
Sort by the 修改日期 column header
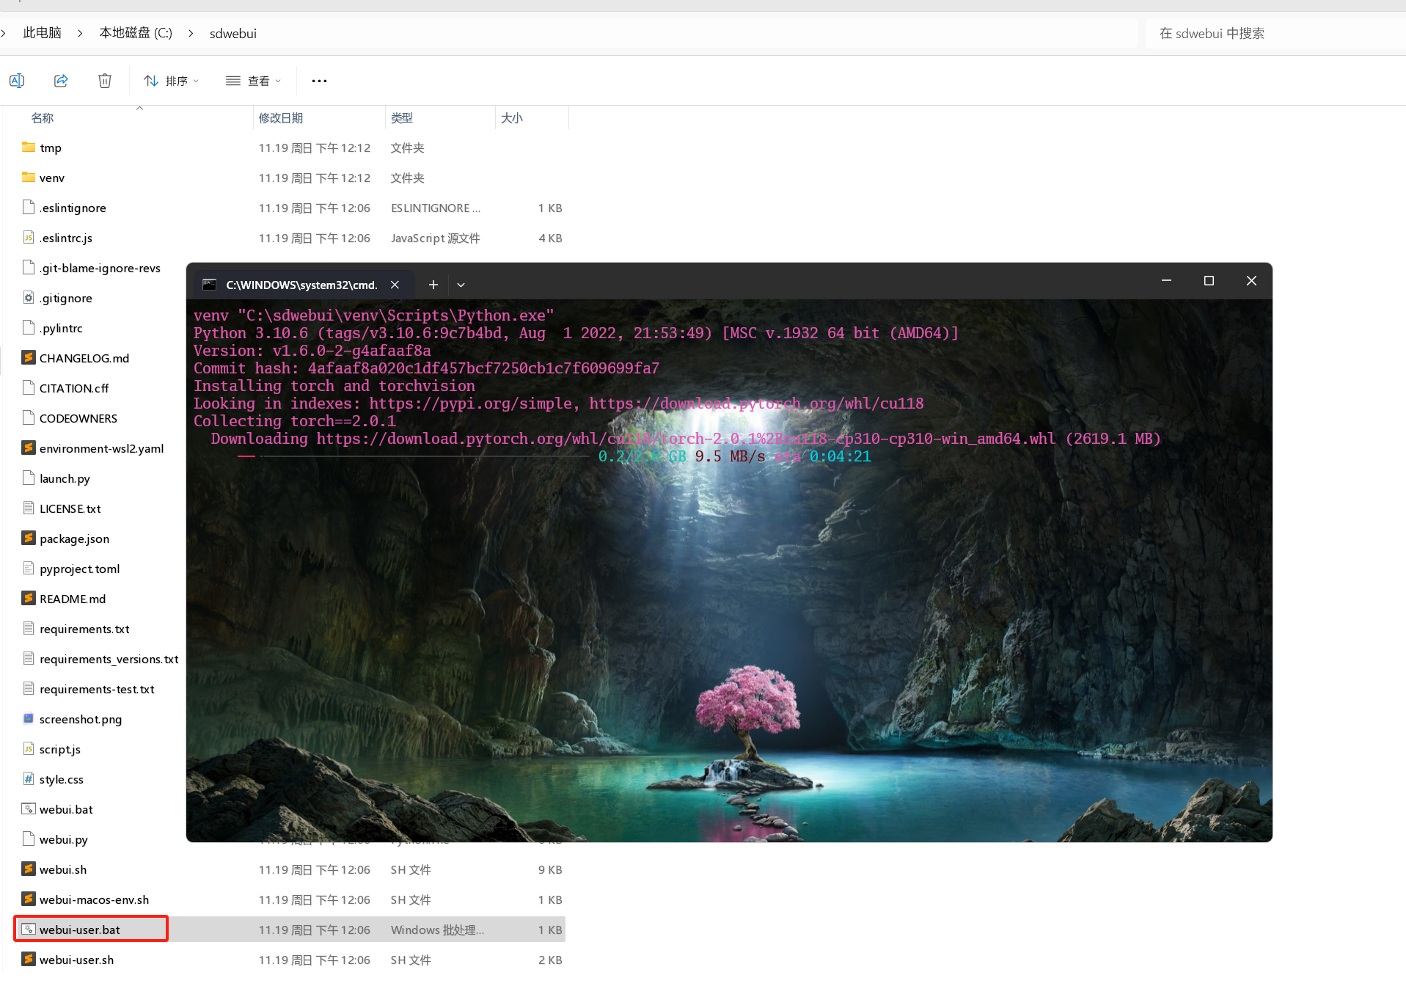point(281,118)
